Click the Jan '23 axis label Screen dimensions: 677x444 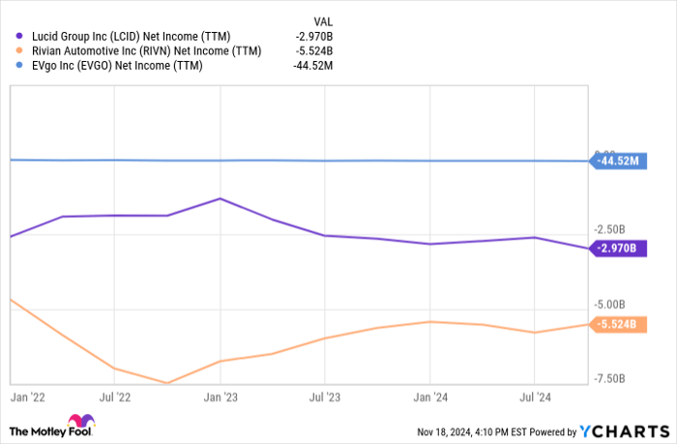220,397
